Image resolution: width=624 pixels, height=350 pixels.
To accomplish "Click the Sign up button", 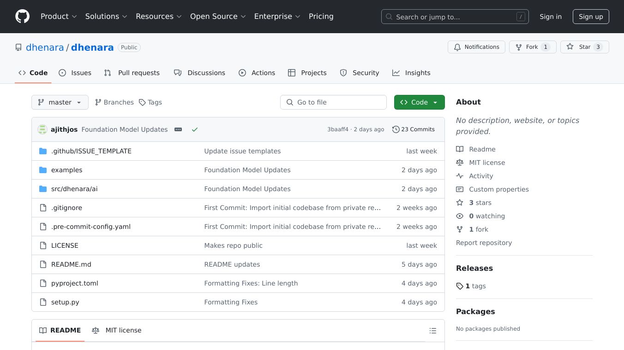I will (591, 17).
